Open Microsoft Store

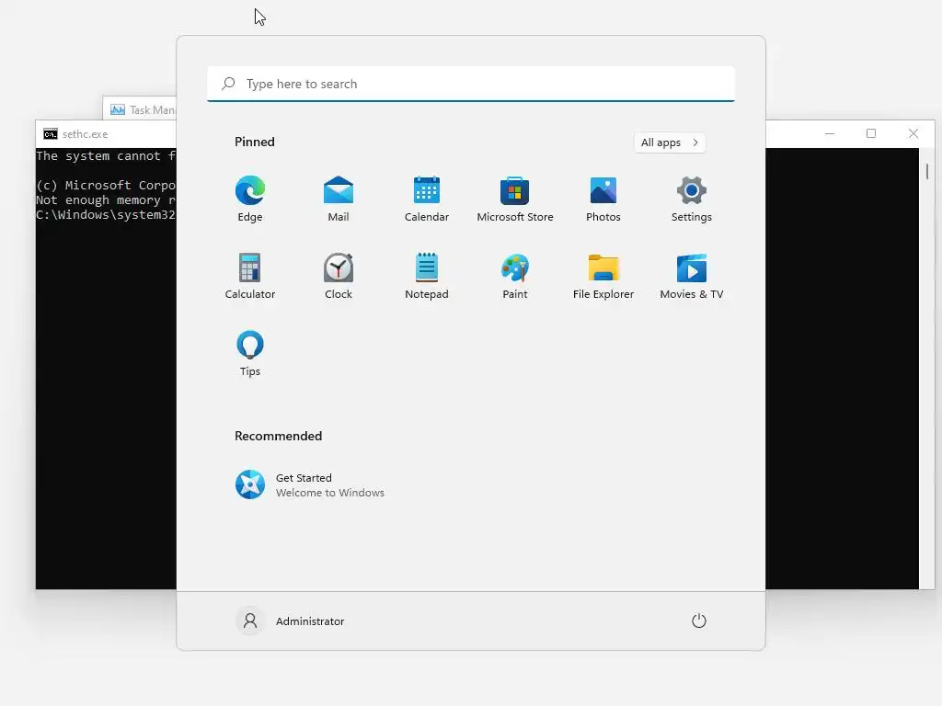point(515,199)
